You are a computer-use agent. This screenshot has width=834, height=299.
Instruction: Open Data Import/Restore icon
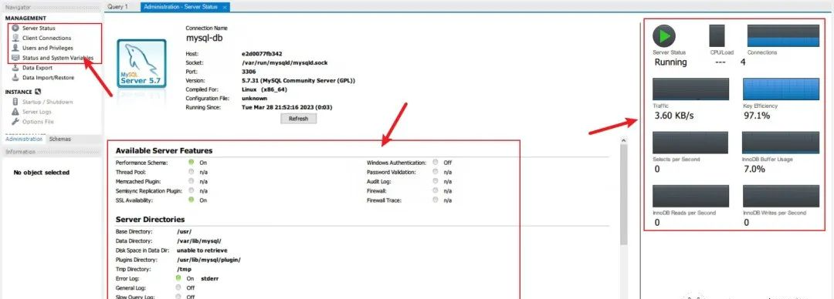(15, 78)
